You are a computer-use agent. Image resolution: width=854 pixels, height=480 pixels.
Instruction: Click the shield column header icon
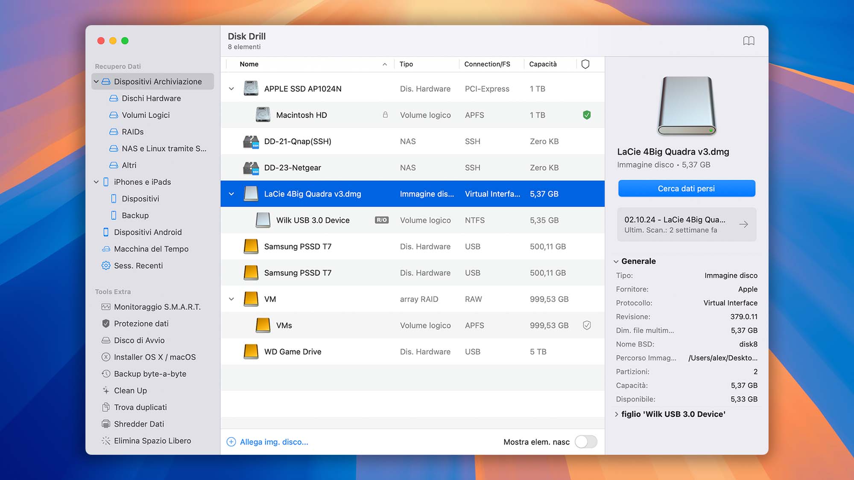(585, 64)
